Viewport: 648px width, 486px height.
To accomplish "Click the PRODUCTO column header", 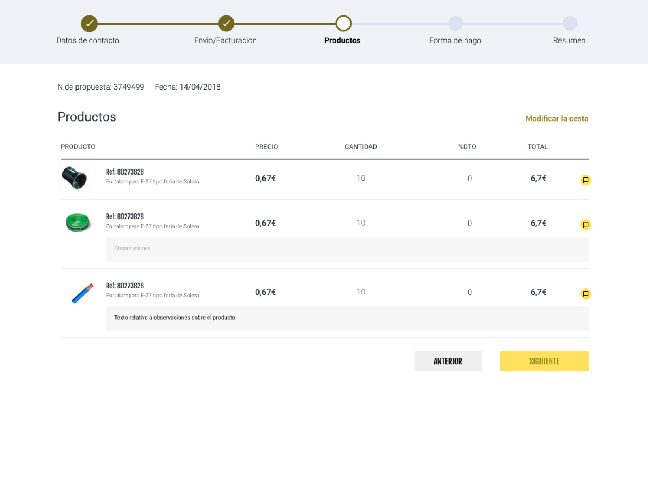I will (77, 147).
